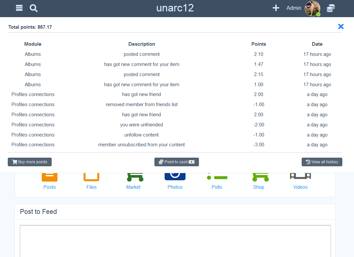Open the Market cart icon

pyautogui.click(x=135, y=177)
